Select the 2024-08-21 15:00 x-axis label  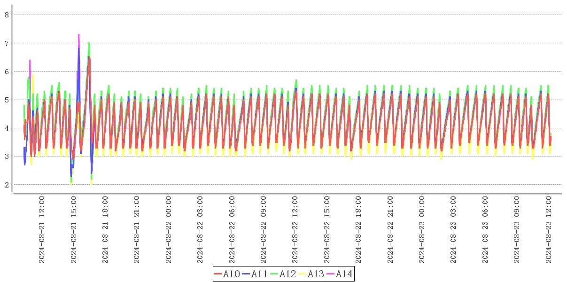[73, 230]
